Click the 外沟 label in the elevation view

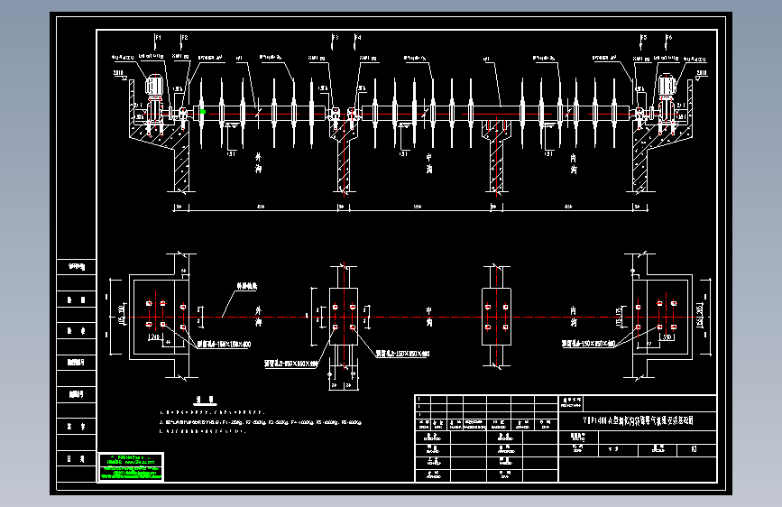click(x=258, y=162)
